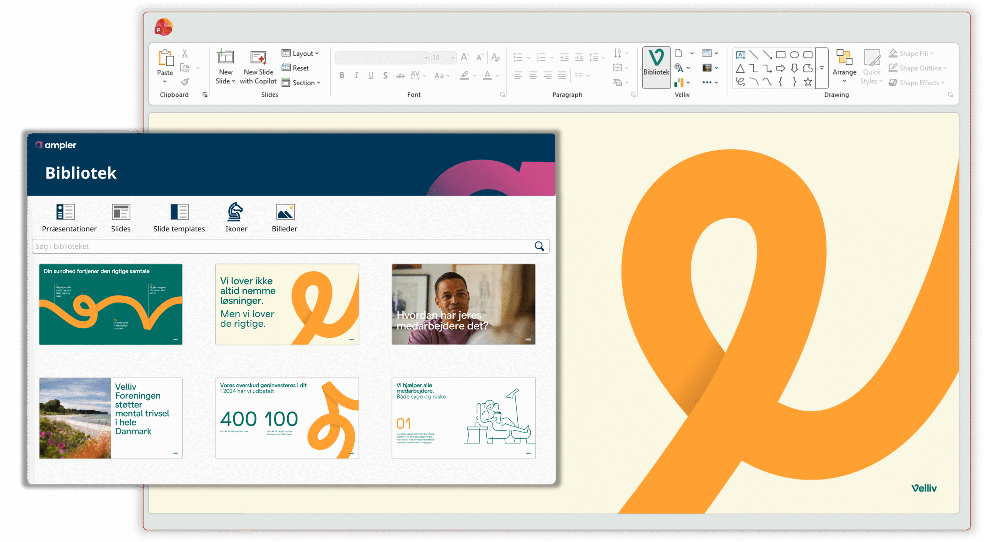Select the '400 100' overskud slide thumbnail
The image size is (984, 542).
coord(287,418)
